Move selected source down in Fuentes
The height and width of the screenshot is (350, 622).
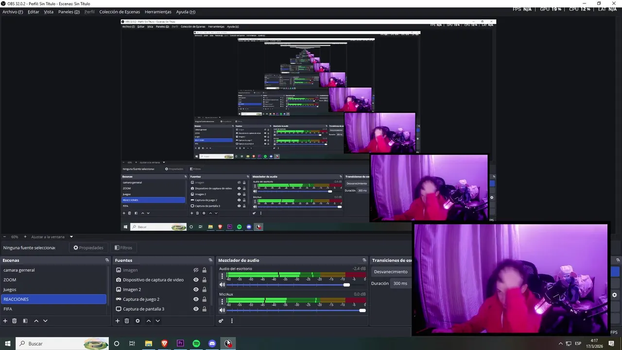click(x=157, y=321)
